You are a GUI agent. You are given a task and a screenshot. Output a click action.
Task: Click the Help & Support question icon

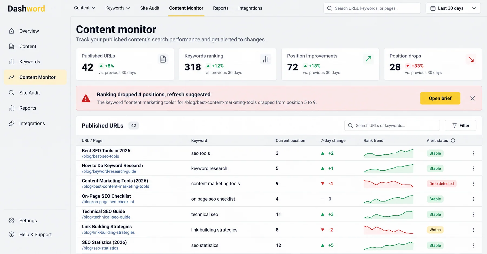pyautogui.click(x=11, y=235)
